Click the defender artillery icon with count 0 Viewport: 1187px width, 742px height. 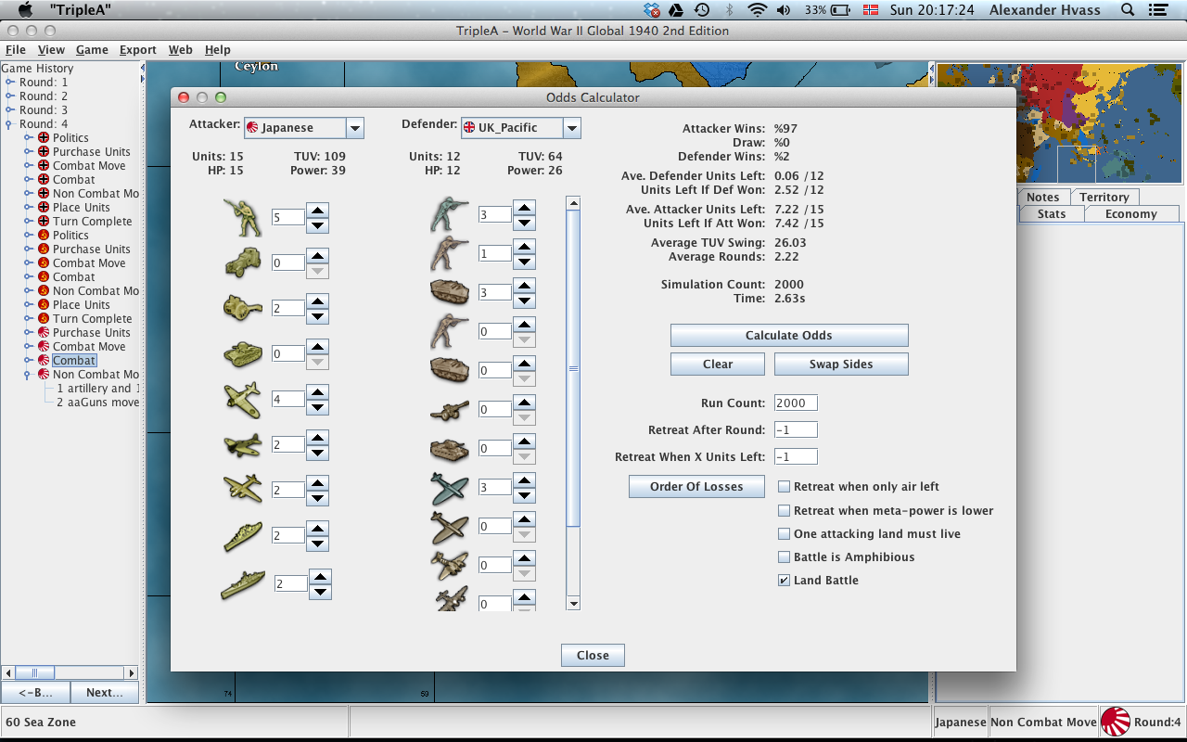tap(450, 409)
